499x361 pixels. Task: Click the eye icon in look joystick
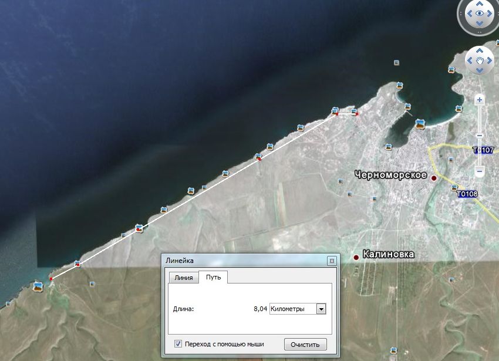[x=480, y=13]
